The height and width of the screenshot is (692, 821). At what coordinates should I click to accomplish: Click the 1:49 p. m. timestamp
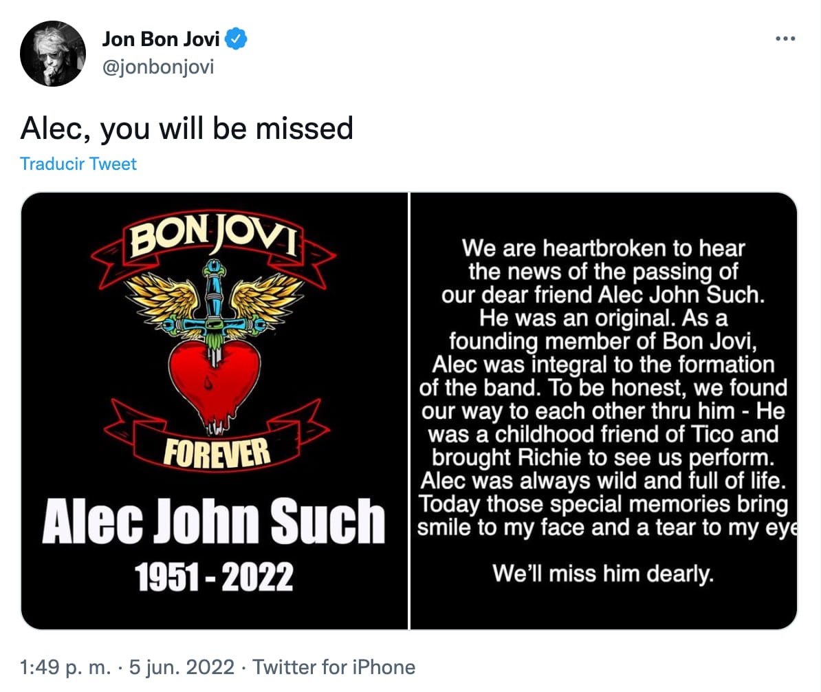pos(61,667)
